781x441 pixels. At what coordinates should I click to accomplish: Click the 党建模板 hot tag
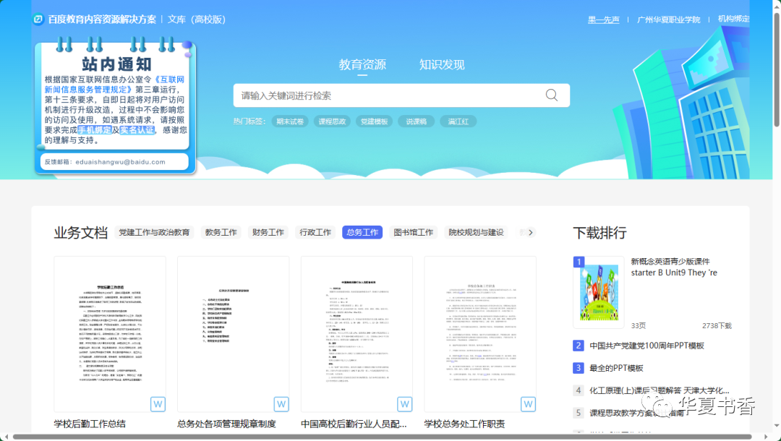pyautogui.click(x=374, y=121)
